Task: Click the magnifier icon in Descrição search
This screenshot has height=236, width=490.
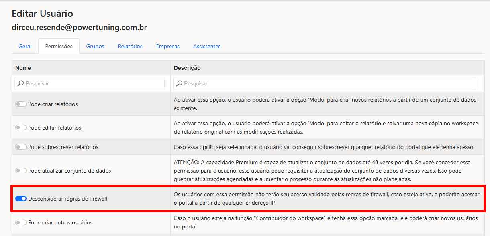Action: (x=179, y=83)
